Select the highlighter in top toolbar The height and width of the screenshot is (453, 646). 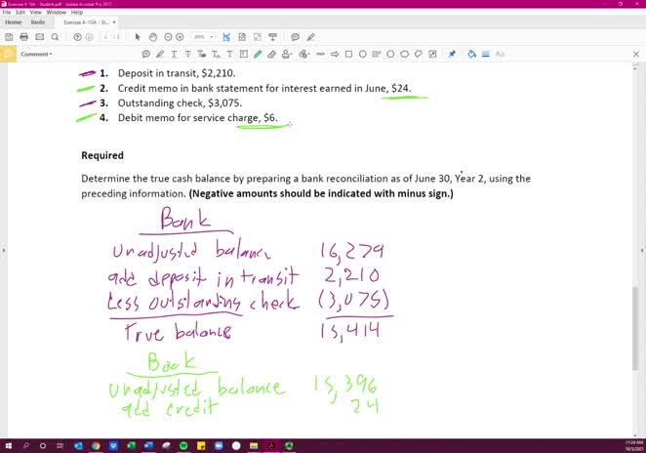(x=310, y=37)
